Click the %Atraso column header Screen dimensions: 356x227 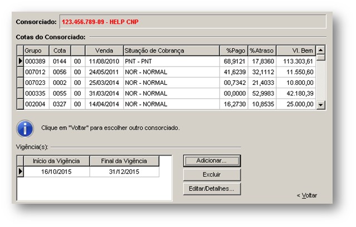tap(262, 51)
